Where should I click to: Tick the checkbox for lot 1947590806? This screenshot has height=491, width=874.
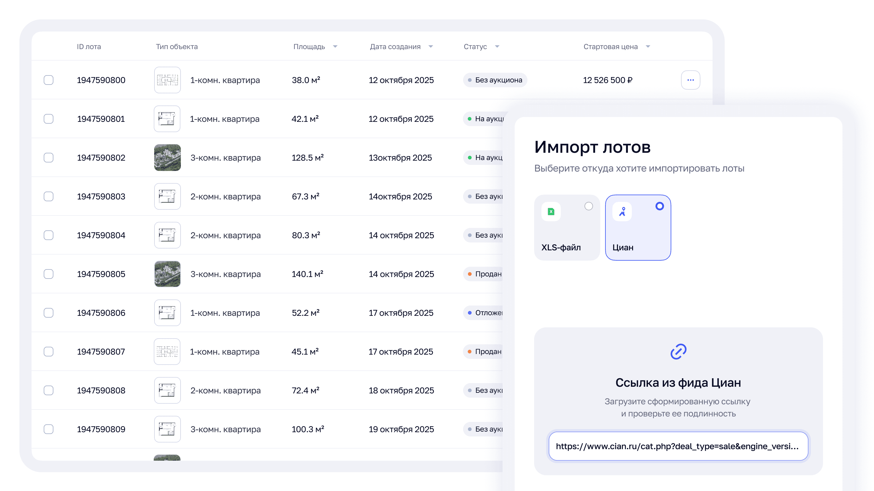(x=49, y=313)
